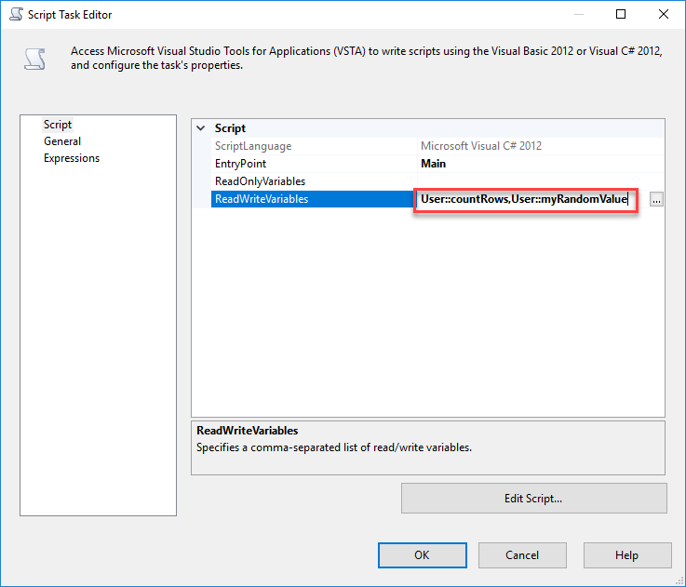686x587 pixels.
Task: Cancel the Script Task Editor changes
Action: (522, 555)
